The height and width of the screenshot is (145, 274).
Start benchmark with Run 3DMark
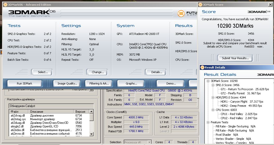pyautogui.click(x=24, y=83)
